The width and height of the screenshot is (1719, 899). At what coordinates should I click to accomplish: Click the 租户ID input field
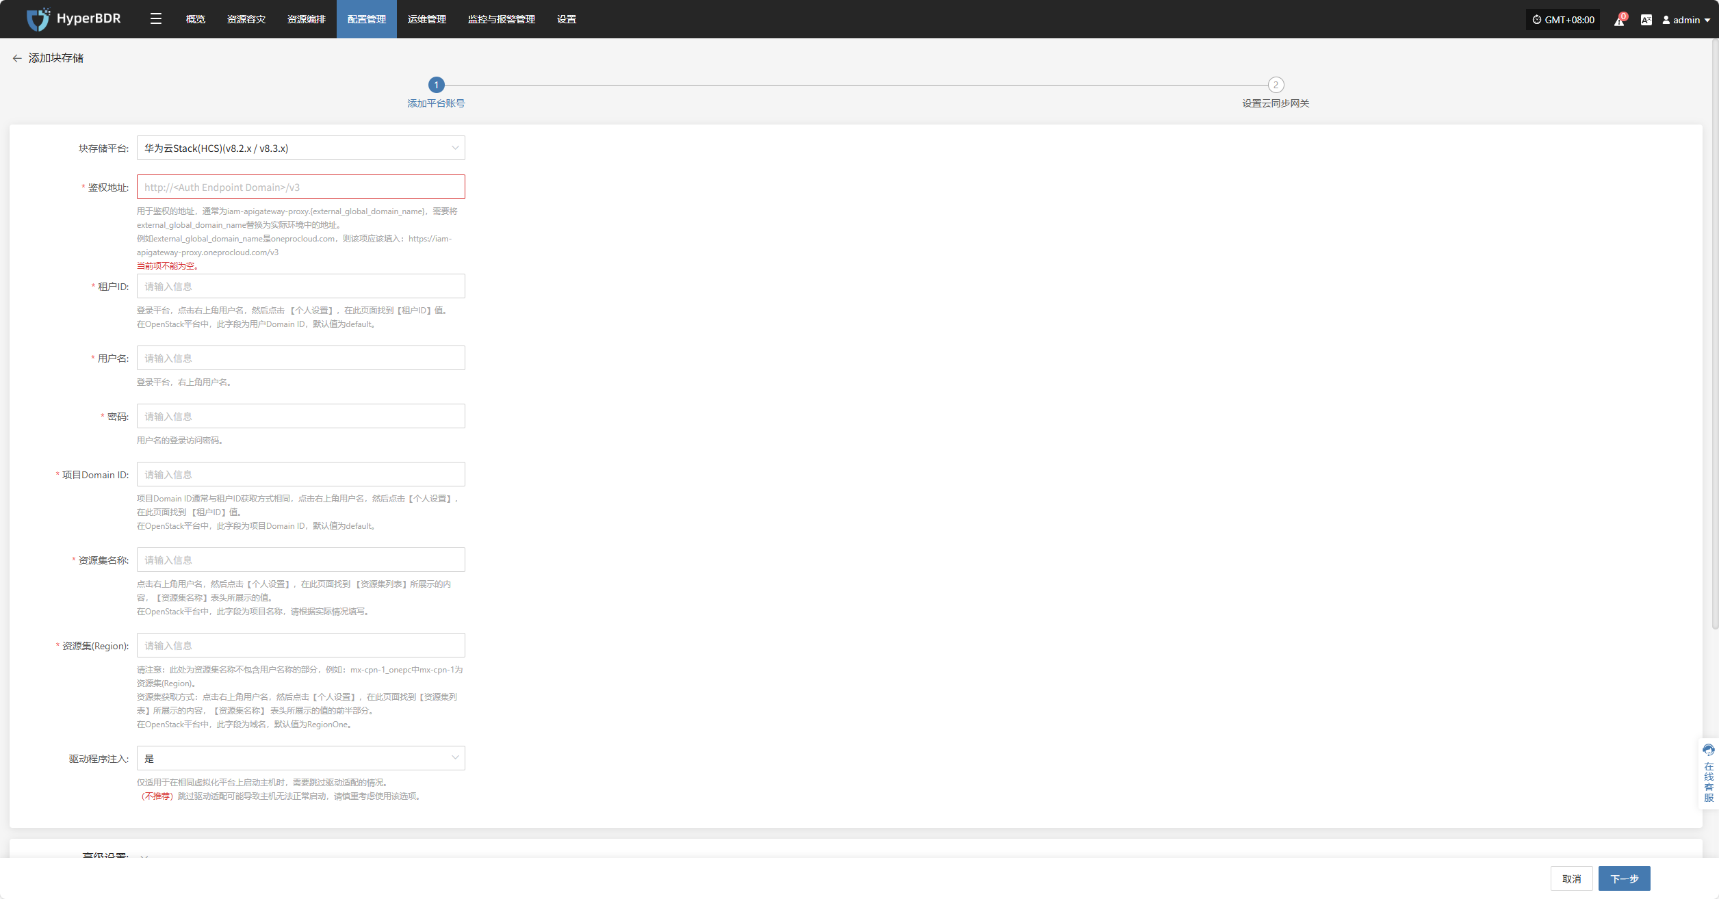tap(300, 286)
